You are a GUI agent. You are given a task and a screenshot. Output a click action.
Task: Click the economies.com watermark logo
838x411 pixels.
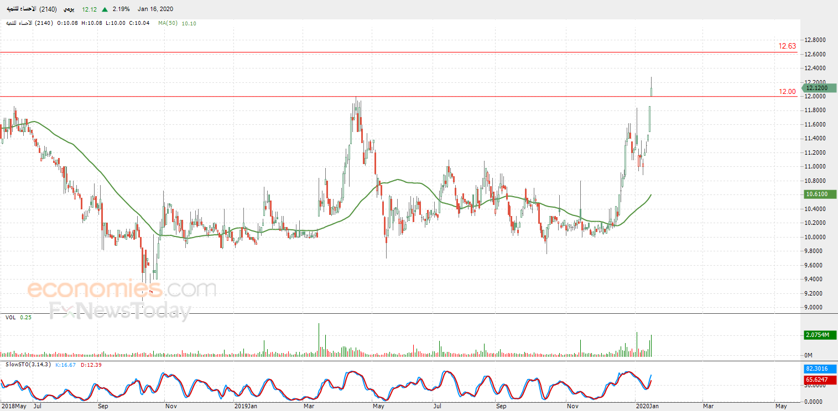(122, 289)
